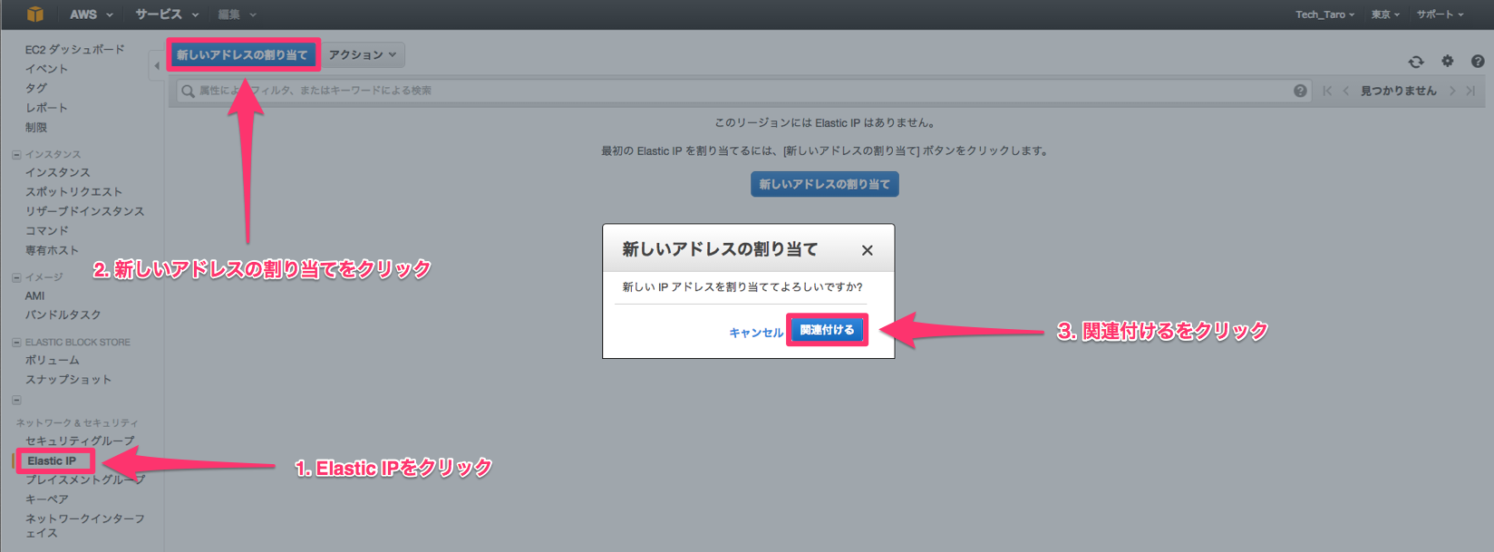Open コマンド in sidebar
The width and height of the screenshot is (1494, 552).
coord(47,231)
